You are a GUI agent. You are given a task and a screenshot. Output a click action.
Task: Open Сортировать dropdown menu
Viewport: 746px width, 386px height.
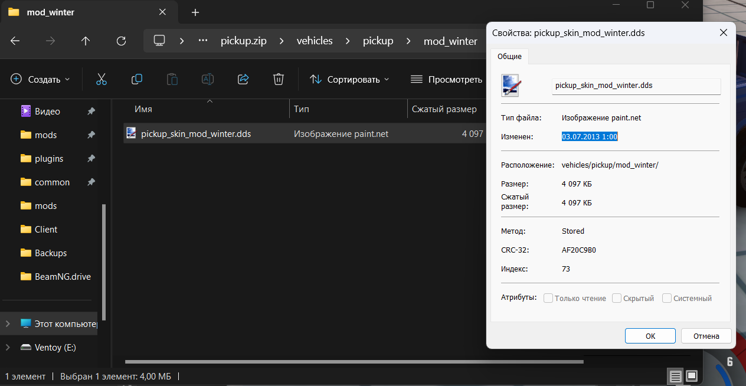(349, 79)
